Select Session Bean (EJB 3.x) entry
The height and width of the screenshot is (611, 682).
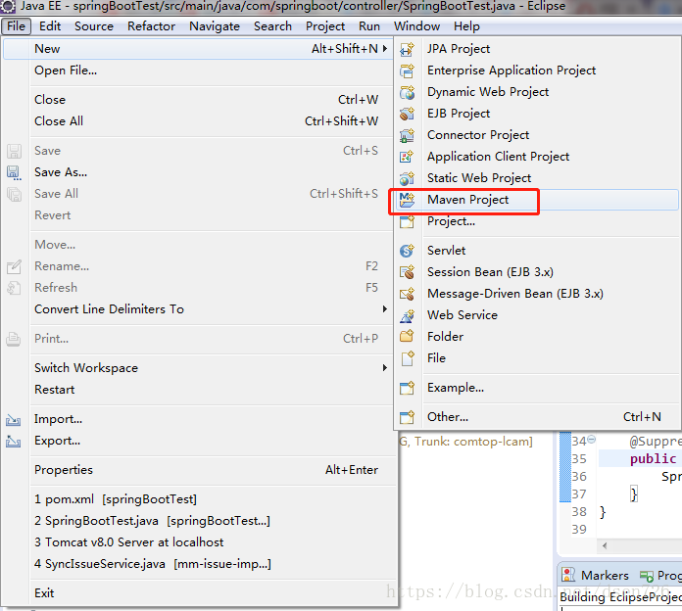(537, 272)
